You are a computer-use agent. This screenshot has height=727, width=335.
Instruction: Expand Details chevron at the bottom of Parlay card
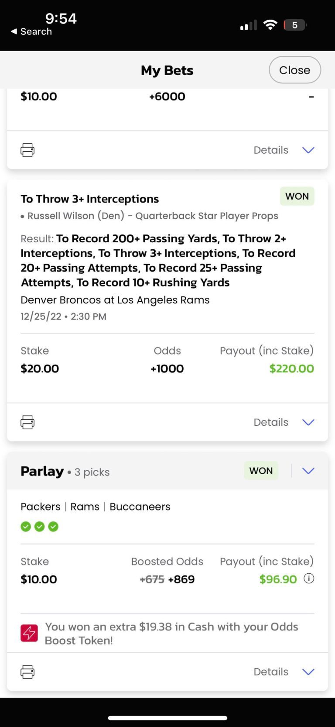pyautogui.click(x=308, y=672)
